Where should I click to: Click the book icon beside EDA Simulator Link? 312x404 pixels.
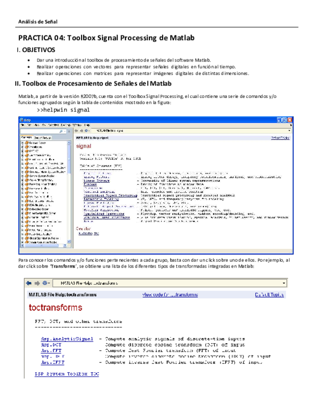pyautogui.click(x=27, y=205)
